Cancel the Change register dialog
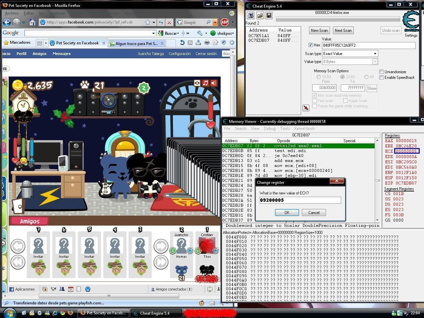The width and height of the screenshot is (424, 318). [x=314, y=213]
